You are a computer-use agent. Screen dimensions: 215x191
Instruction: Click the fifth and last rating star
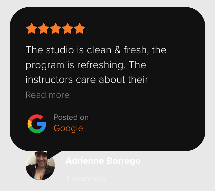(x=80, y=28)
